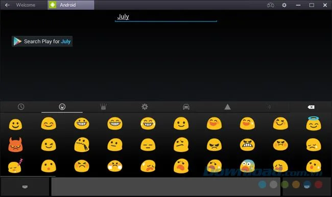
Task: Choose the winking face emoji
Action: click(49, 145)
